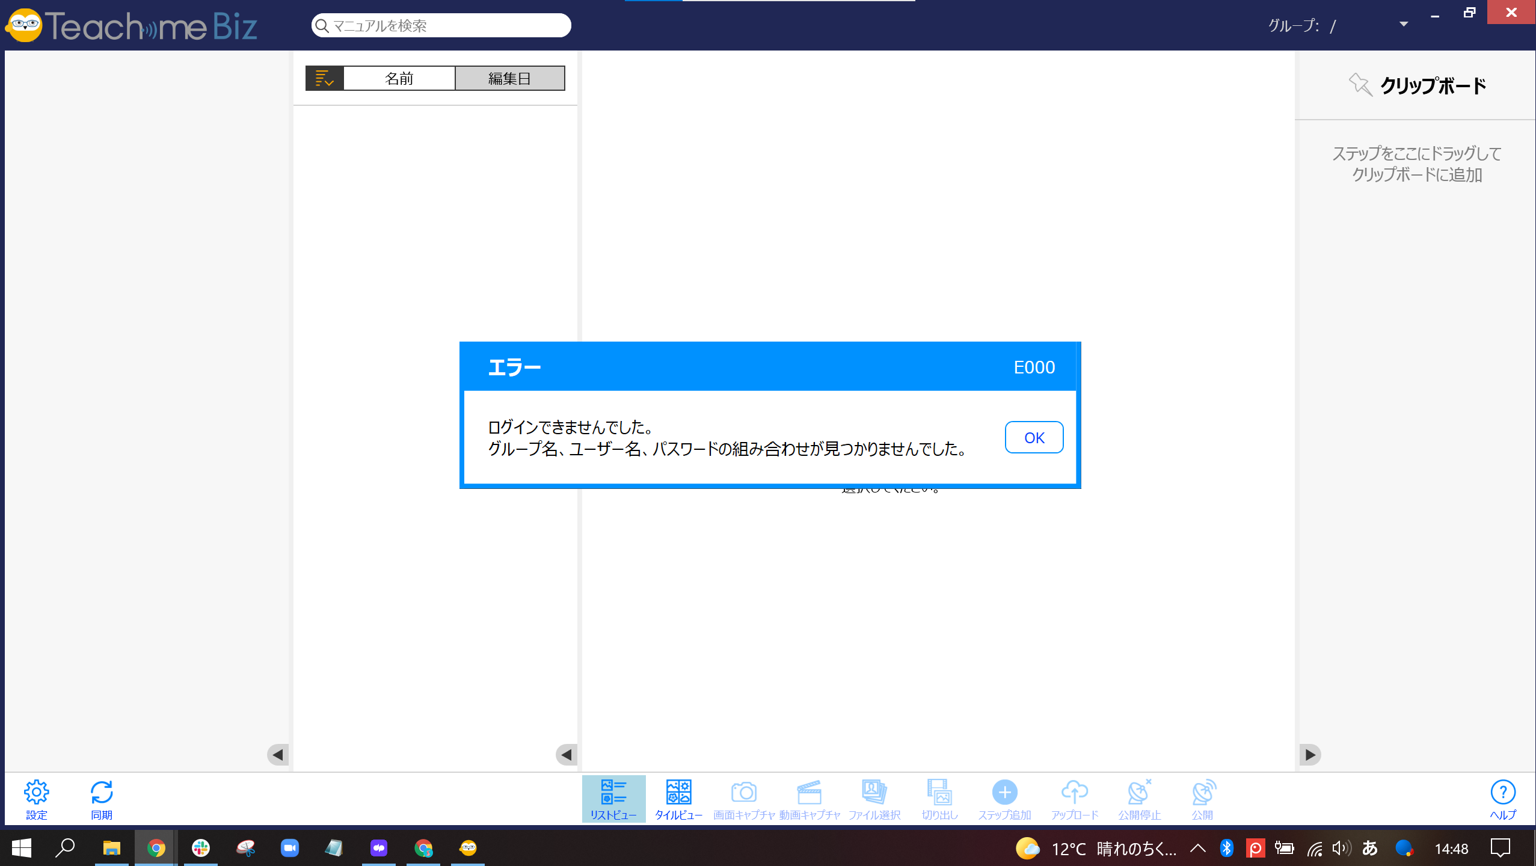Add a new step with ステップ追加
Image resolution: width=1536 pixels, height=866 pixels.
pyautogui.click(x=1004, y=798)
